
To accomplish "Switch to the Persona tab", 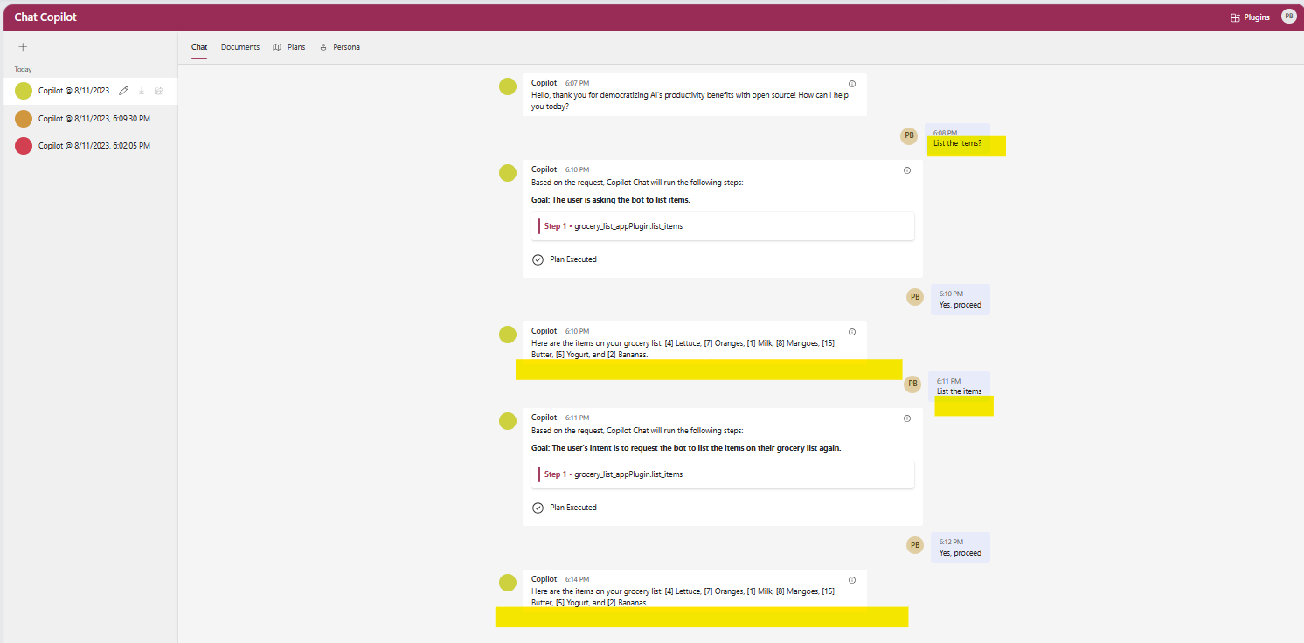I will click(x=344, y=47).
